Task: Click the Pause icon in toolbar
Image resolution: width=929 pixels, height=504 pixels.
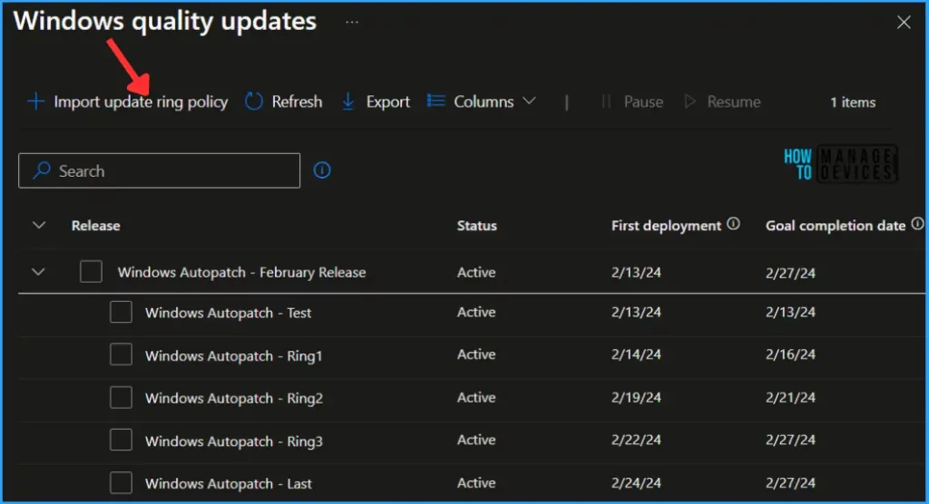Action: [606, 102]
